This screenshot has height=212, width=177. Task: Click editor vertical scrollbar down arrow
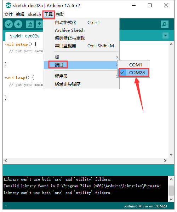tap(171, 155)
